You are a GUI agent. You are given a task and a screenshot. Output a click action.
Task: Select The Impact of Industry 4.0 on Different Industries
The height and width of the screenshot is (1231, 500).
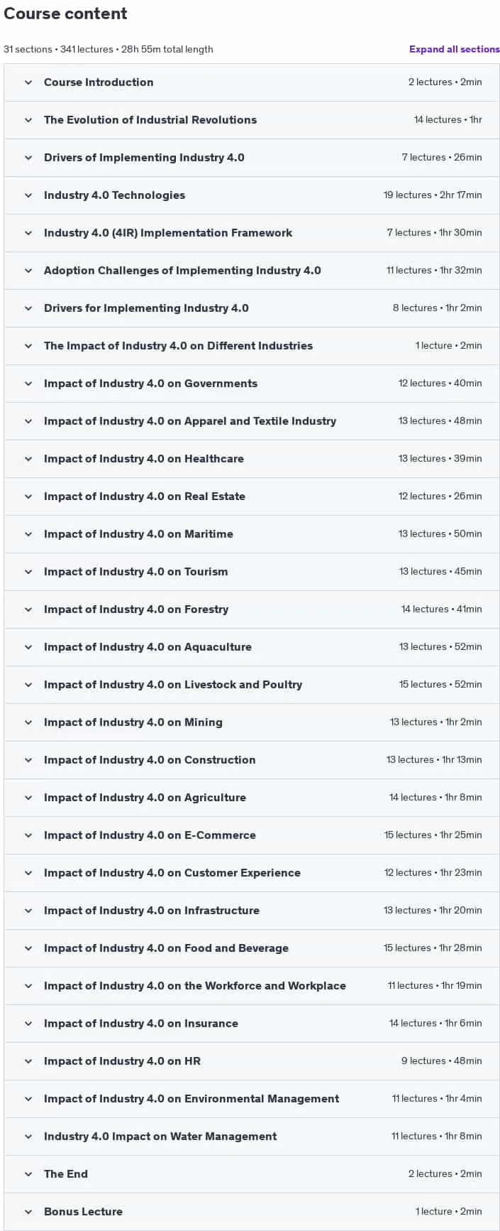[x=178, y=346]
